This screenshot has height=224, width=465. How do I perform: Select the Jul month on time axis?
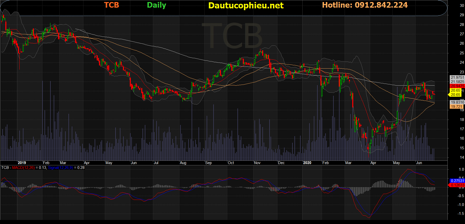156,163
